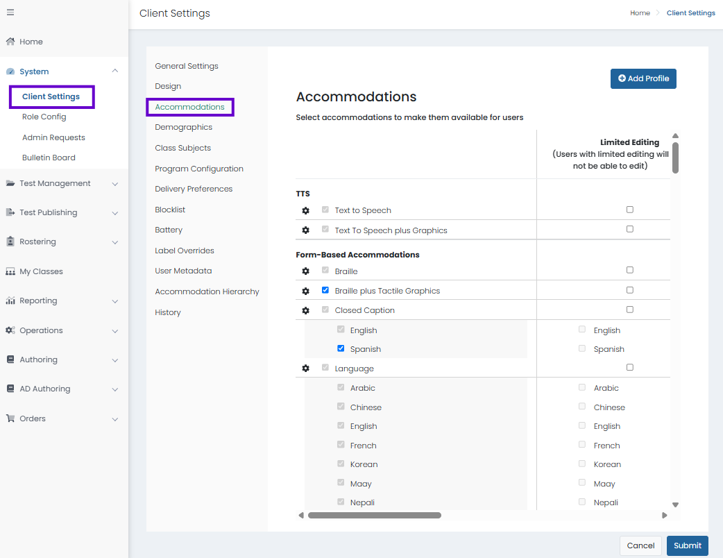
Task: Collapse the System menu chevron
Action: (x=114, y=71)
